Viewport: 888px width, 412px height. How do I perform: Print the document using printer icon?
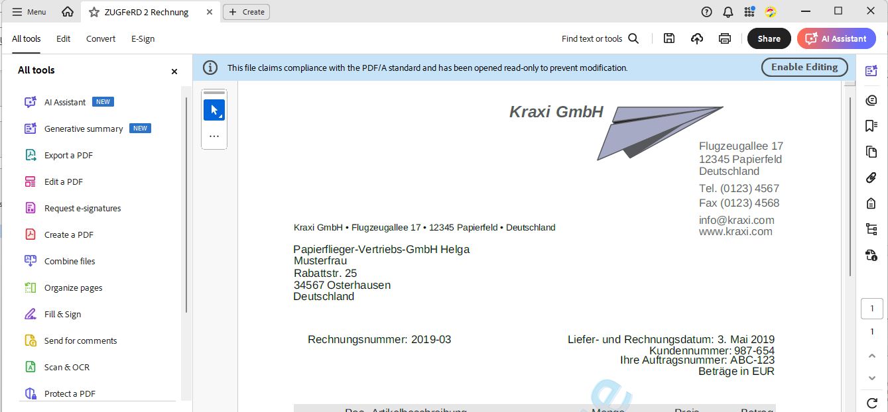[725, 38]
